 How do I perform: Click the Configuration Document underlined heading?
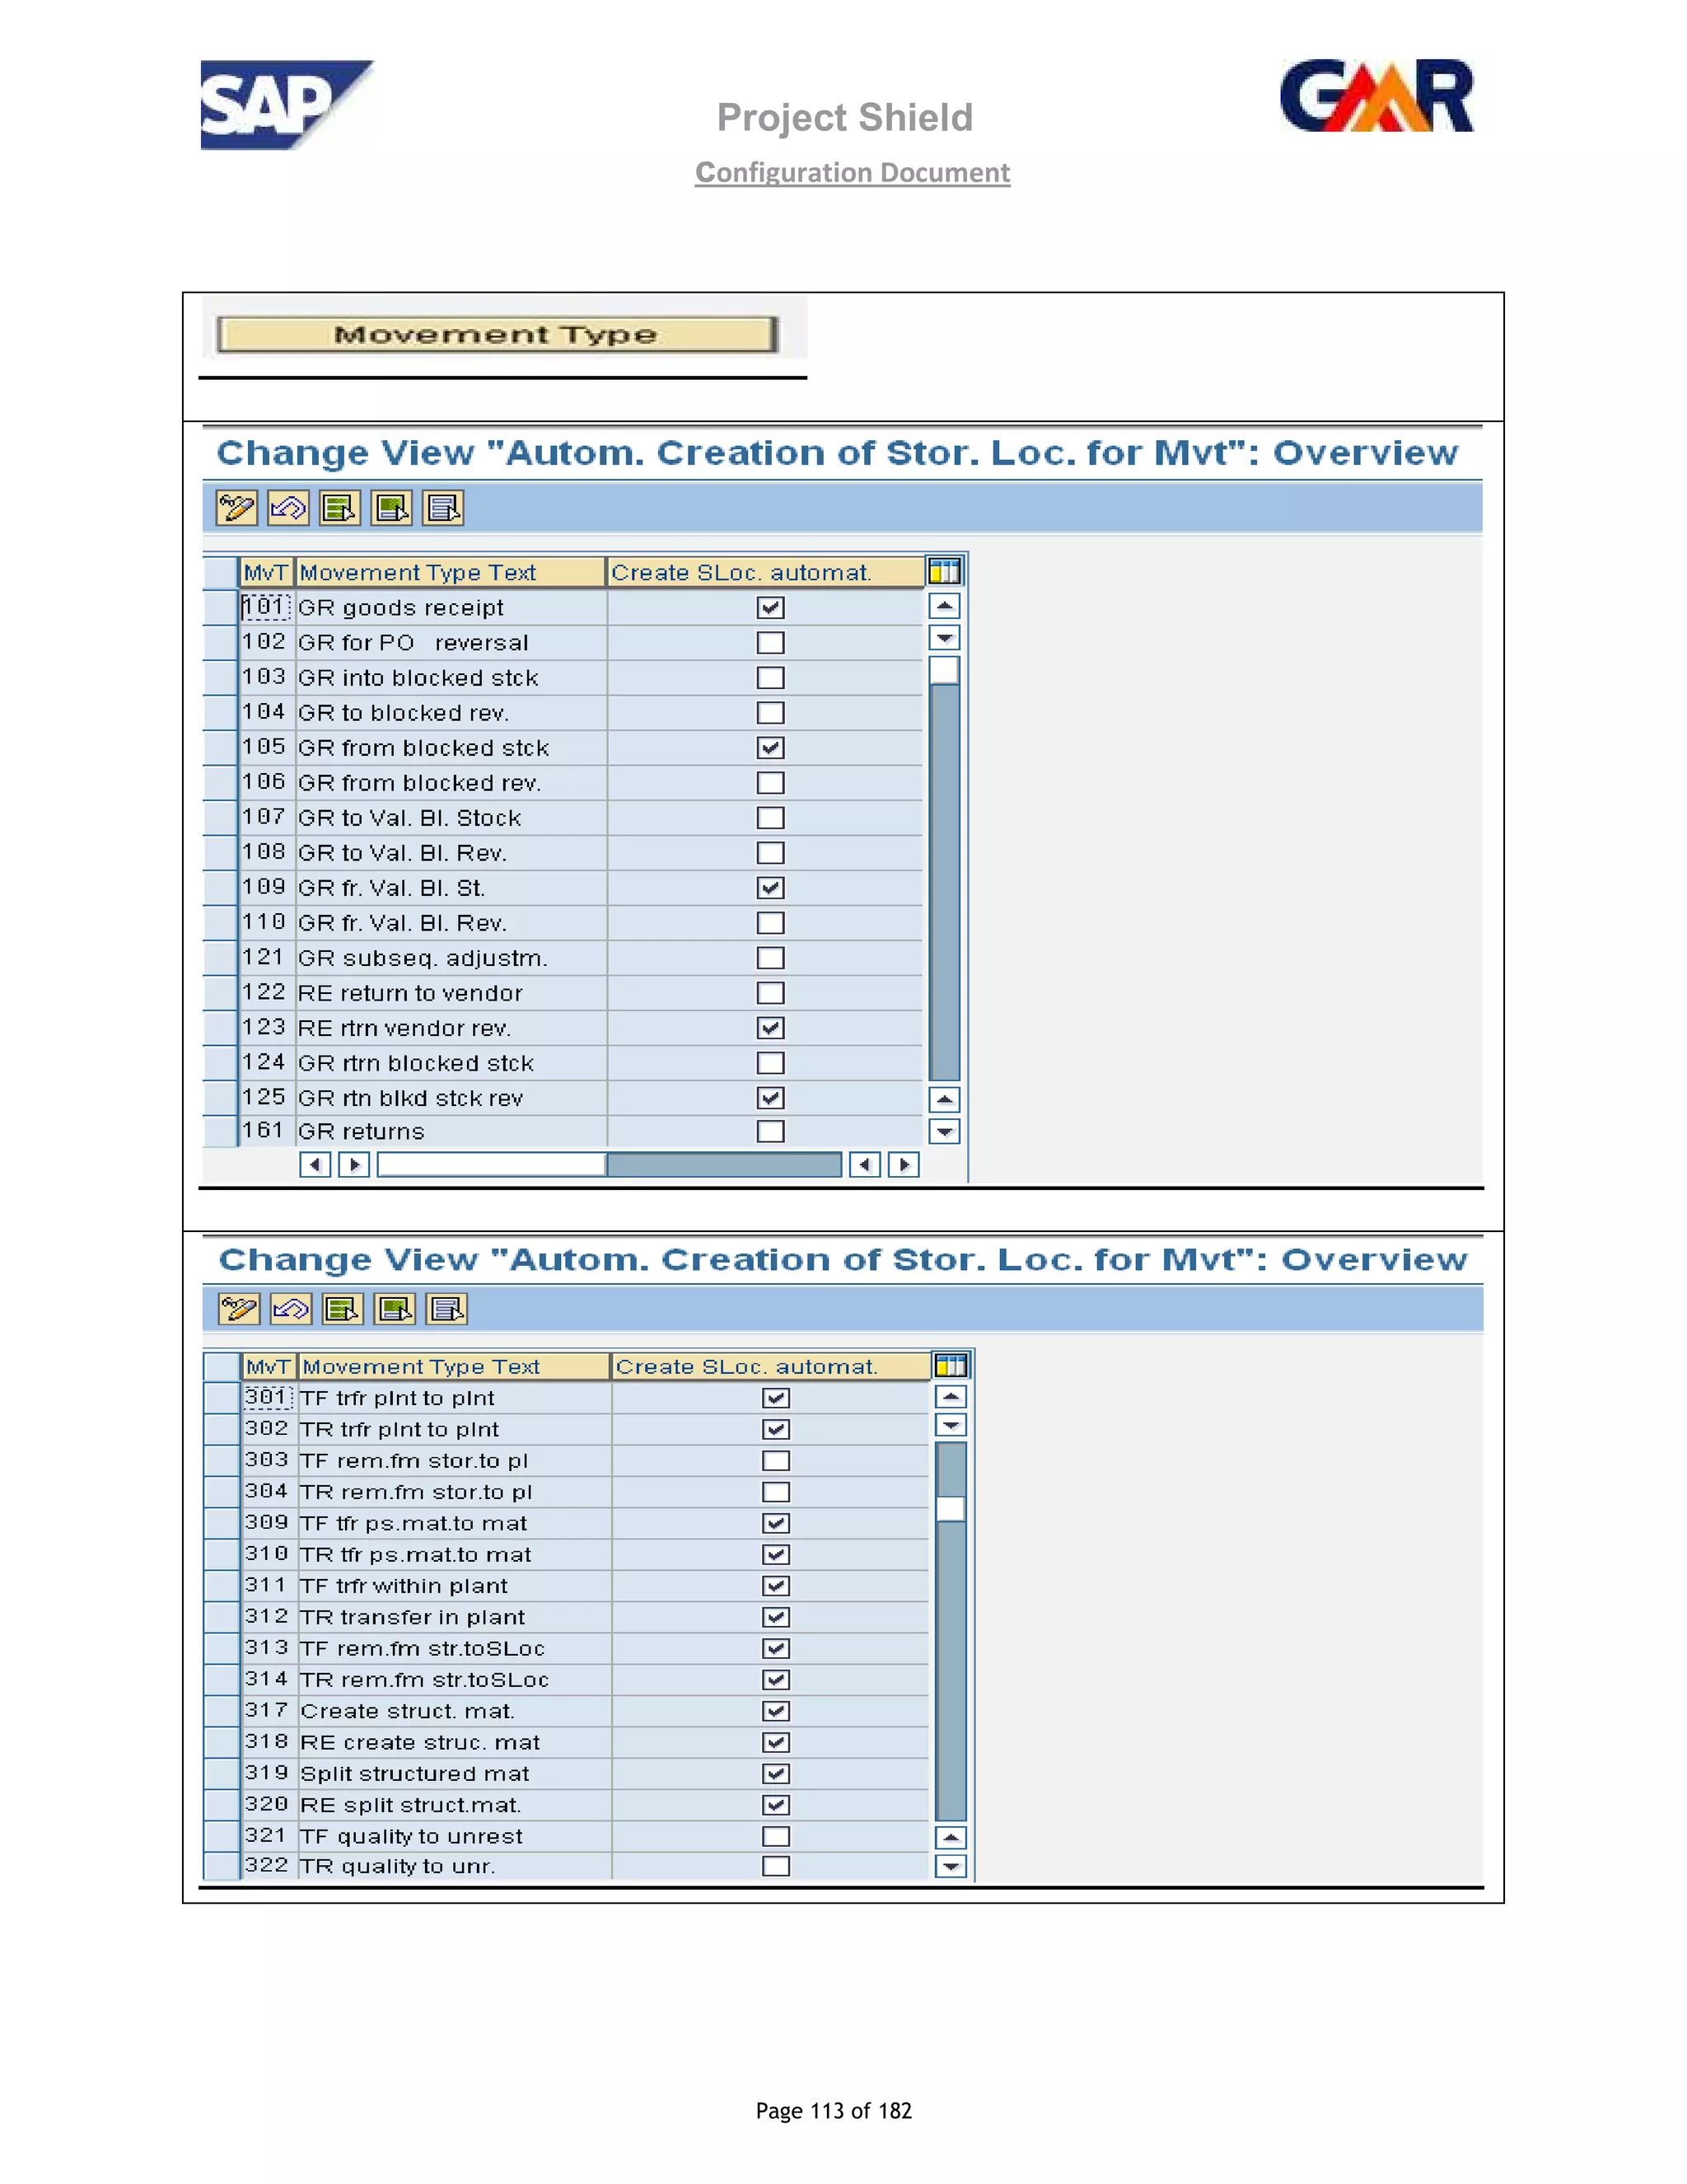853,173
